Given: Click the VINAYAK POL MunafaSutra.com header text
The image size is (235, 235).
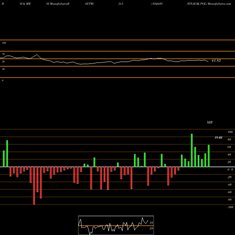Looking at the screenshot, I should 209,4.
